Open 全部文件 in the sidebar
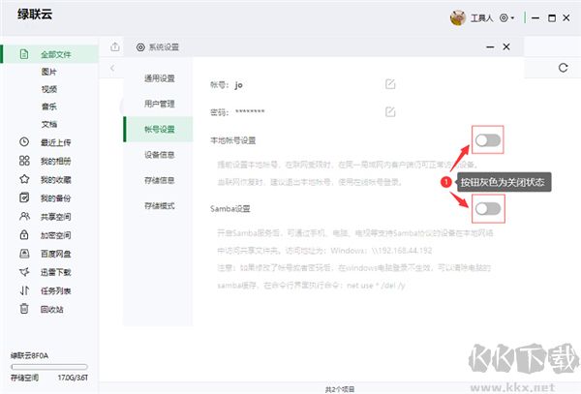This screenshot has height=394, width=581. pos(50,54)
